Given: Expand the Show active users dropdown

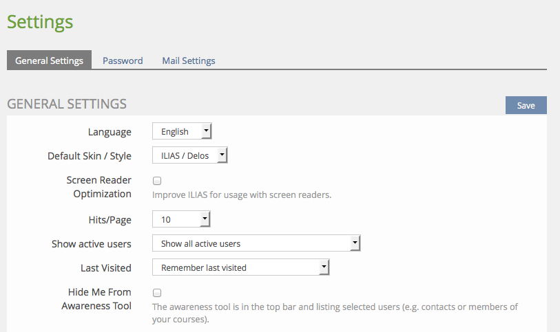Looking at the screenshot, I should click(x=256, y=243).
